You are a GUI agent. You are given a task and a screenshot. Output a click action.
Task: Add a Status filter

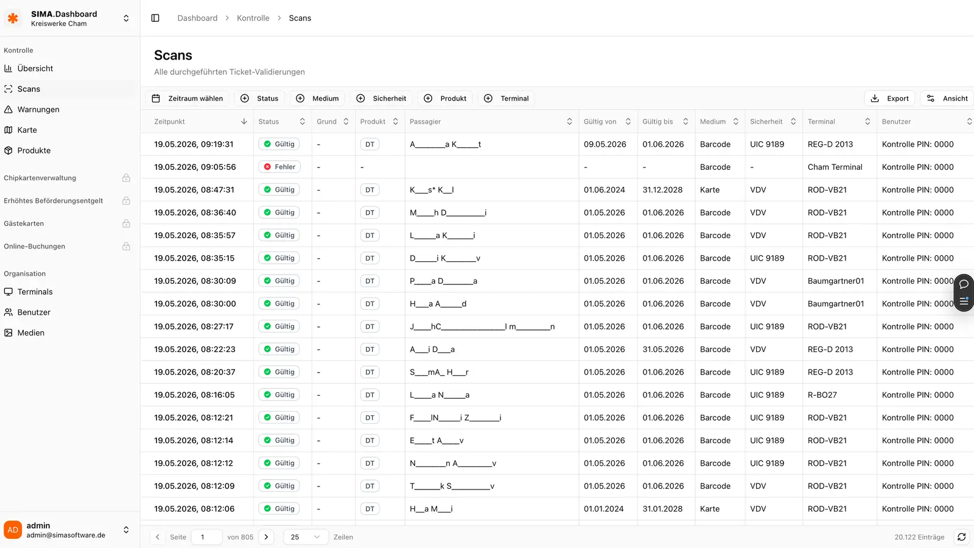259,98
